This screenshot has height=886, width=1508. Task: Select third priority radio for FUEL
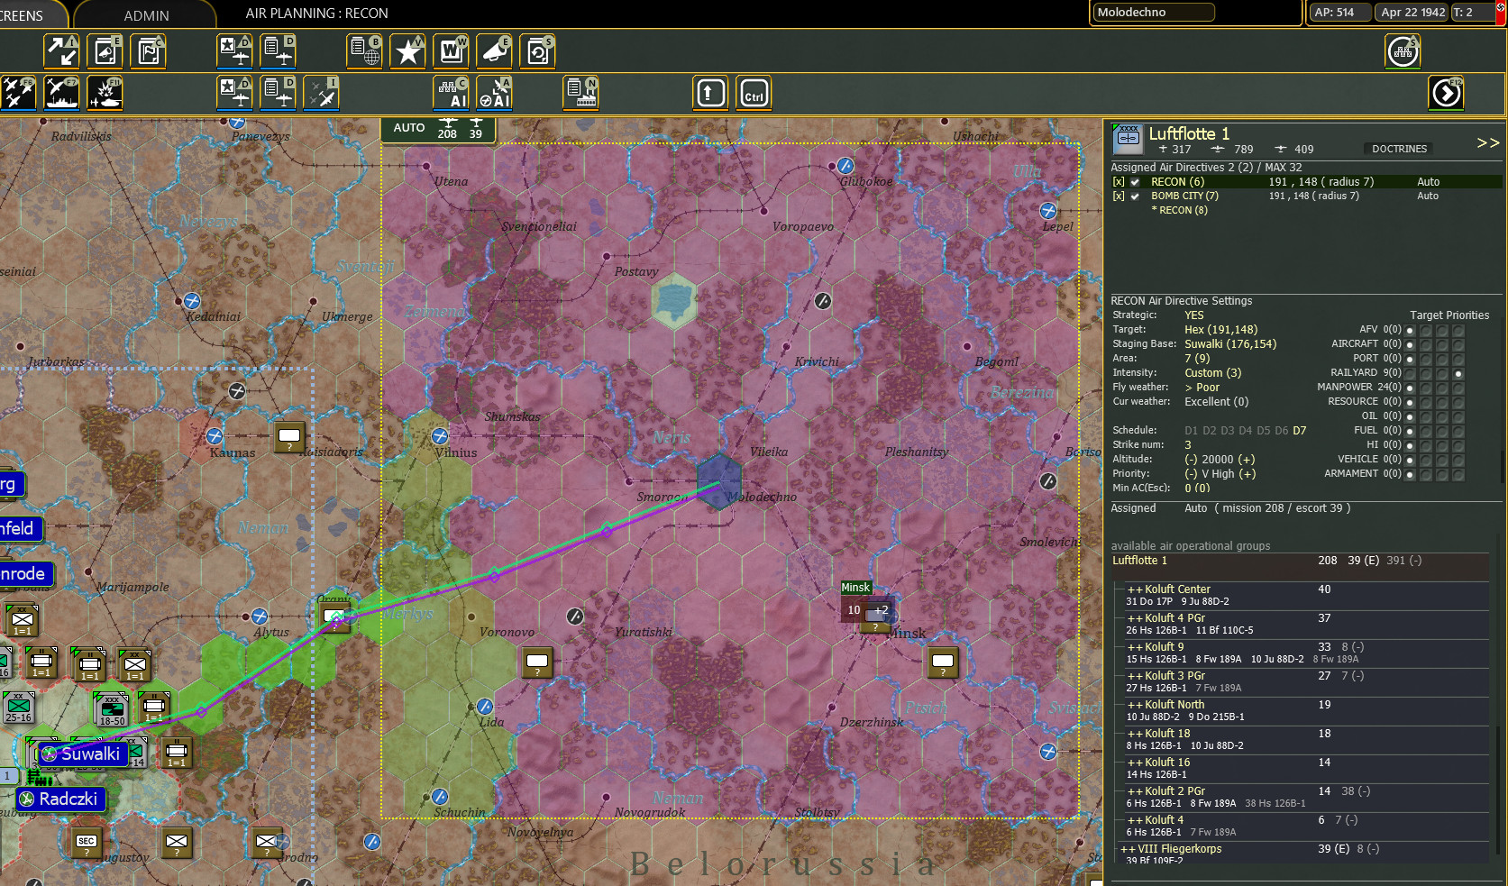click(1442, 431)
